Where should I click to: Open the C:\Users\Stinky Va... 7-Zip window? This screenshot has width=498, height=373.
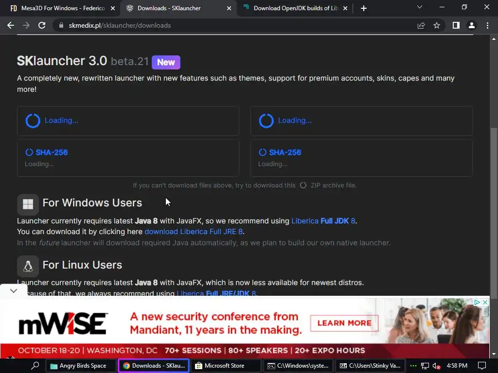(370, 366)
